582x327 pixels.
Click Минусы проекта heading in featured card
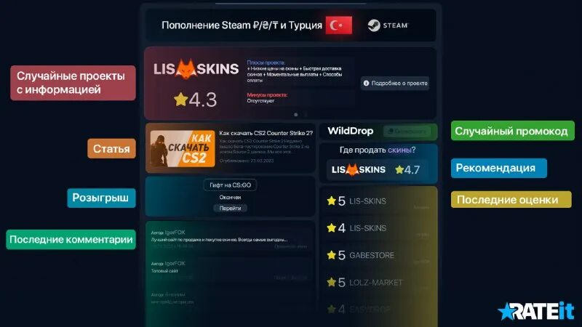[x=267, y=95]
